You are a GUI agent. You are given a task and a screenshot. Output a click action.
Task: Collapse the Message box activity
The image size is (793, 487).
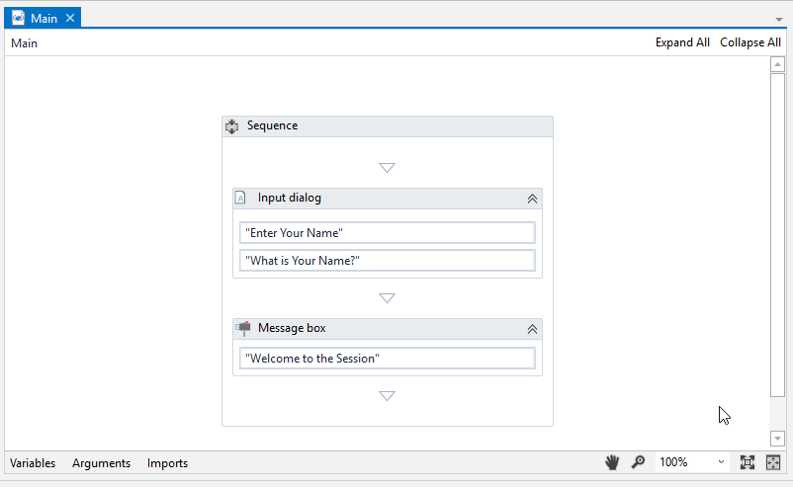[532, 329]
